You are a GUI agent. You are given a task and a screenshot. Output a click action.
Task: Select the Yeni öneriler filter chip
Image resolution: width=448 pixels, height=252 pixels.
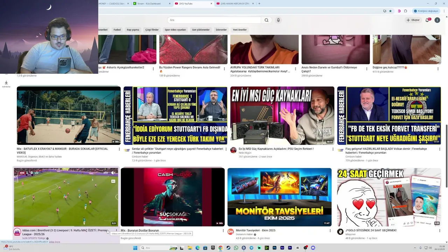[240, 30]
